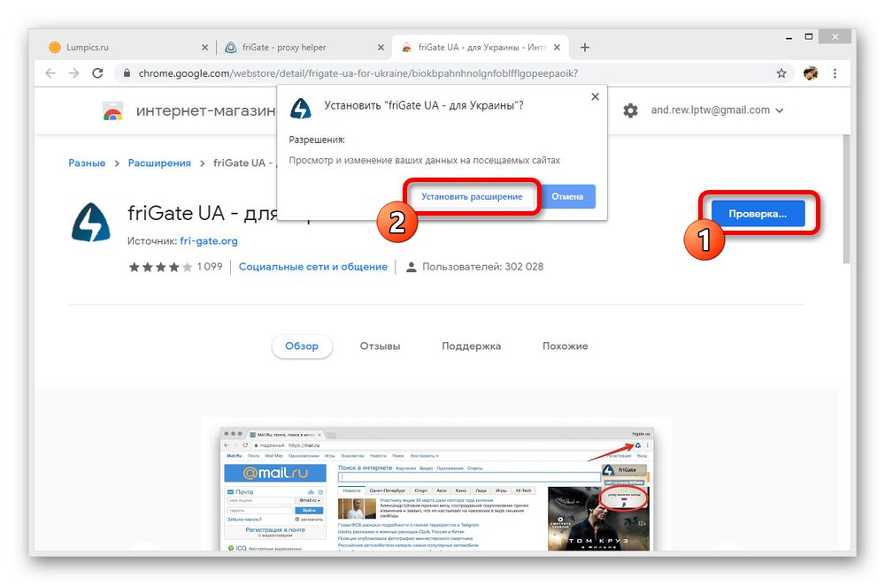885x585 pixels.
Task: Click the extension preview screenshot
Action: click(x=435, y=490)
